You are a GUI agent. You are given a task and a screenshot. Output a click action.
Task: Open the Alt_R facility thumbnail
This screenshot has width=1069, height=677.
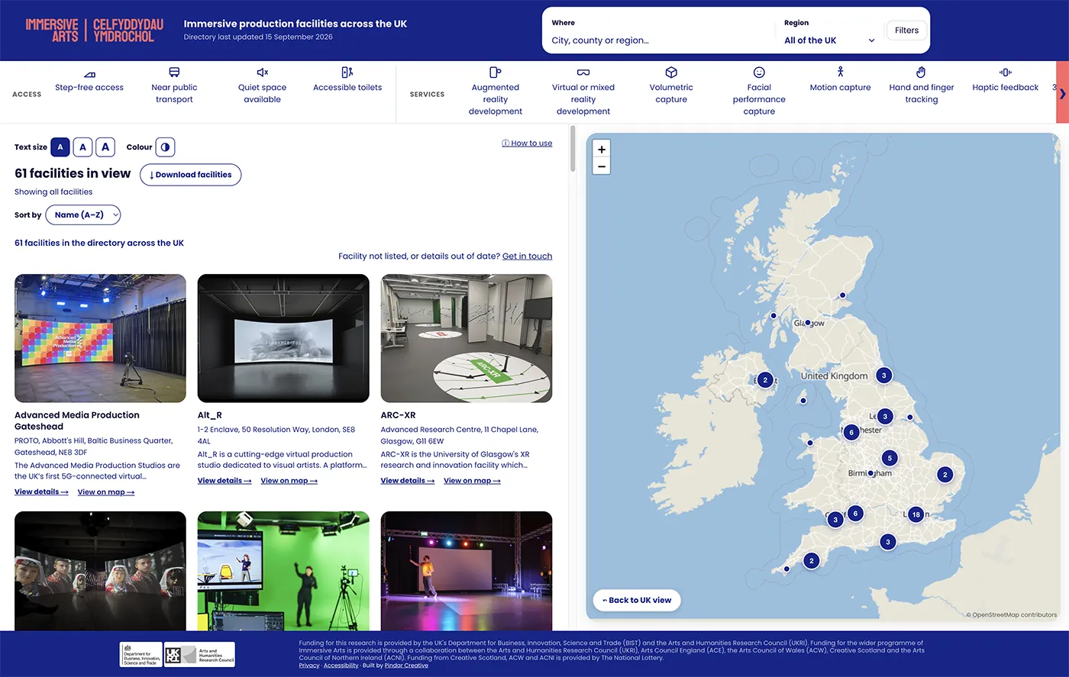coord(283,338)
